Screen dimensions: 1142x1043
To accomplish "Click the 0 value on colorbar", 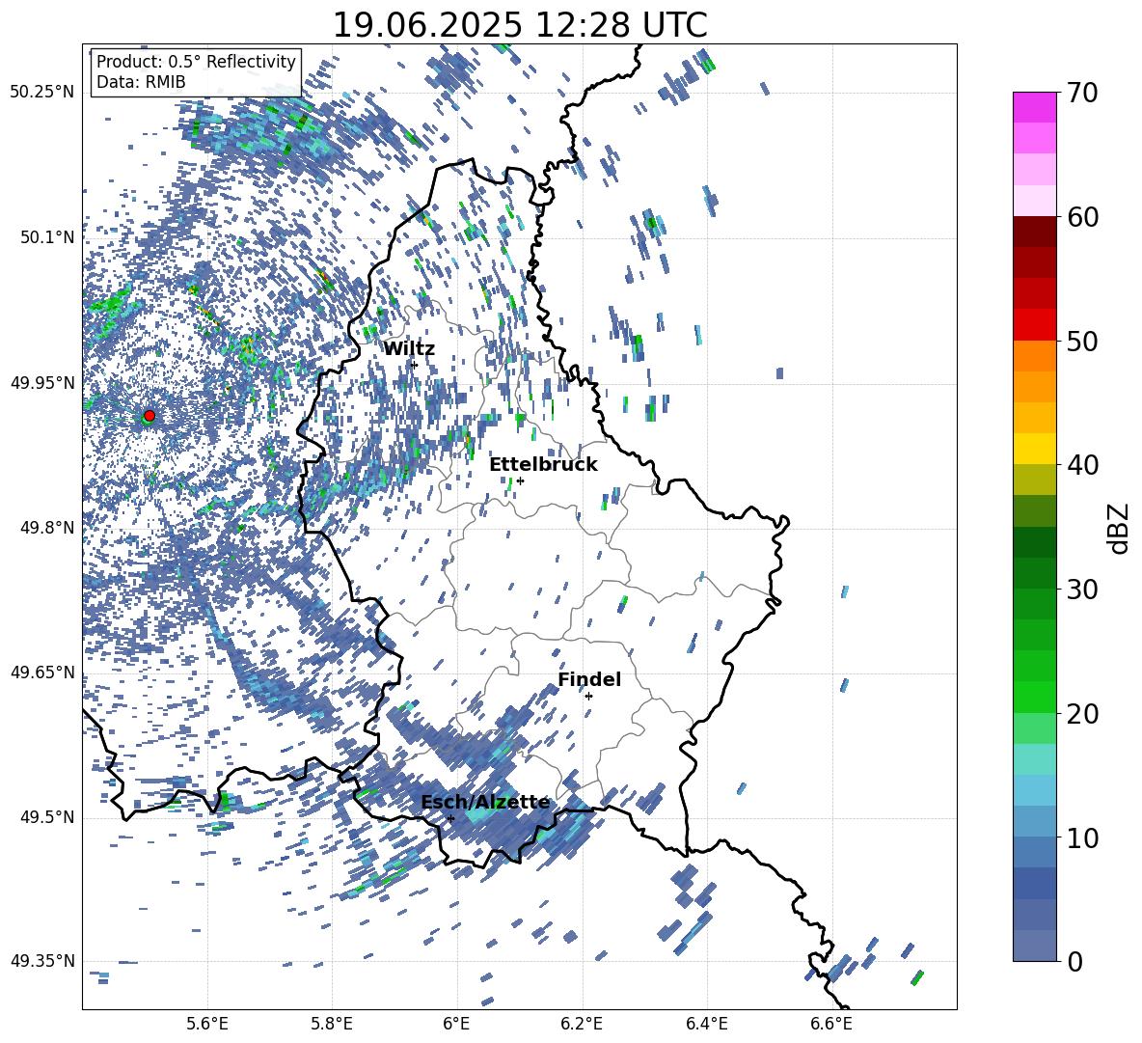I will point(1075,961).
